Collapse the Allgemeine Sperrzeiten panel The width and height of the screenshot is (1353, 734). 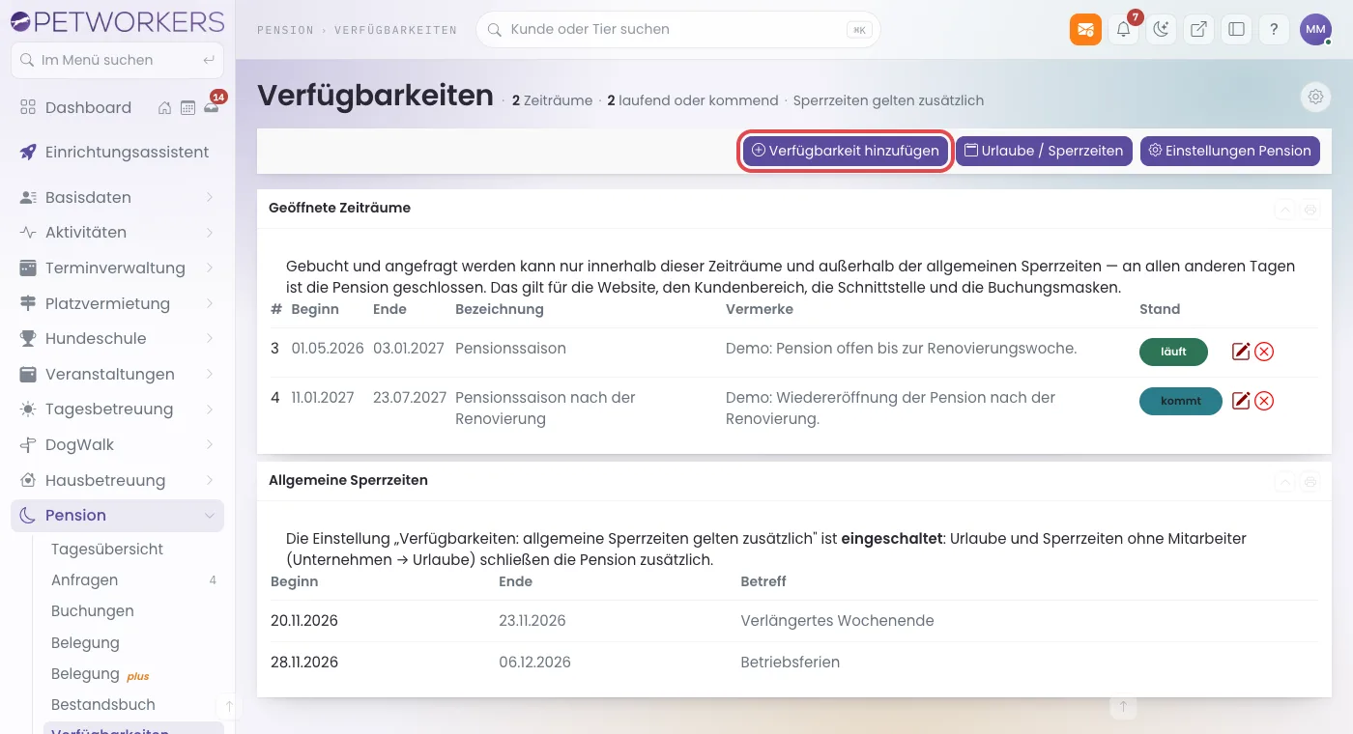pyautogui.click(x=1284, y=481)
